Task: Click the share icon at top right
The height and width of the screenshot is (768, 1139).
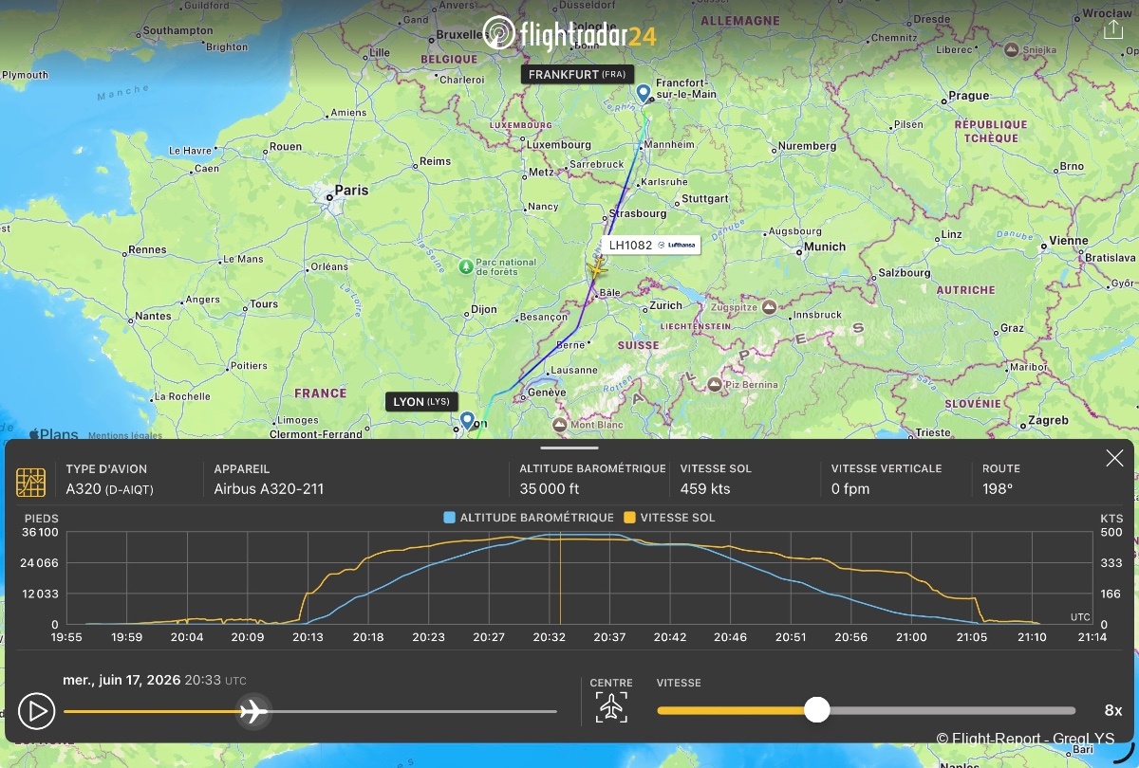Action: [x=1113, y=29]
